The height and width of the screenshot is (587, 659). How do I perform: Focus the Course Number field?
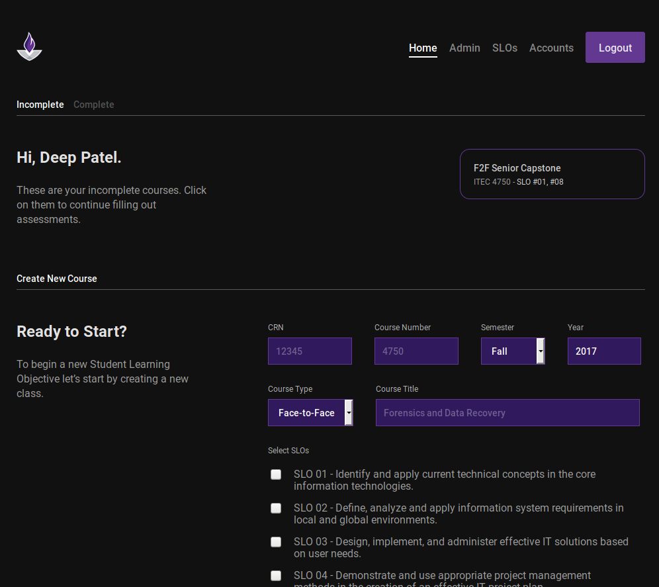tap(416, 351)
